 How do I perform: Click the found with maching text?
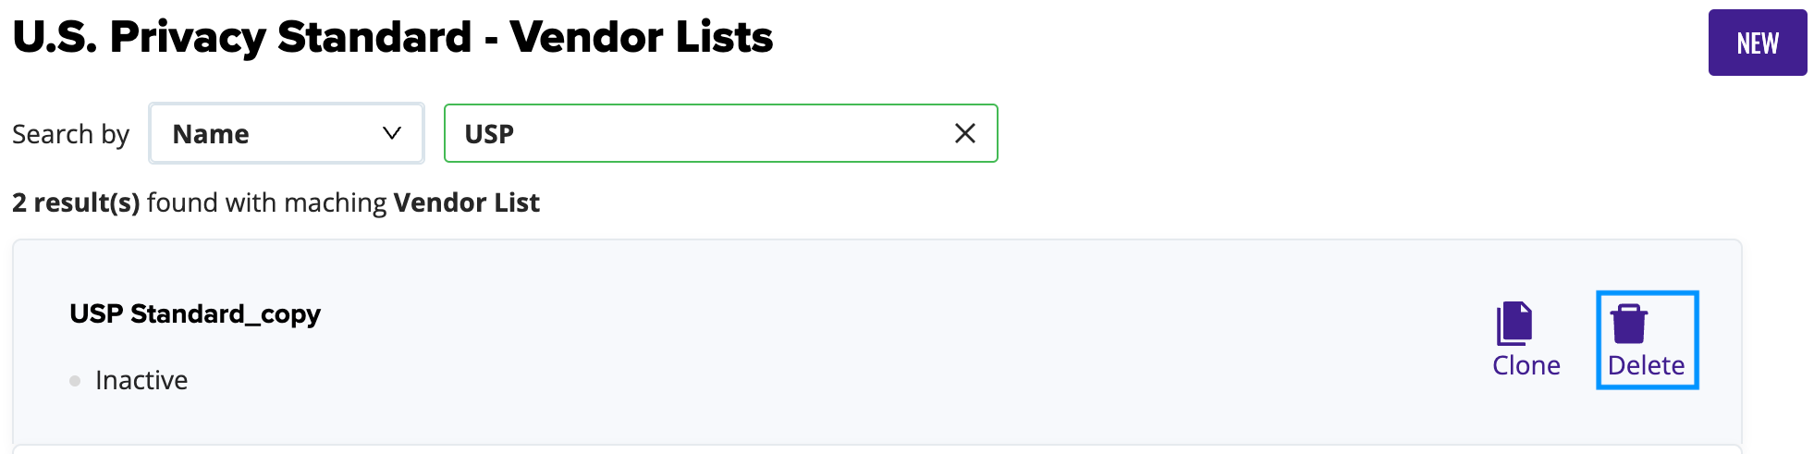tap(266, 202)
